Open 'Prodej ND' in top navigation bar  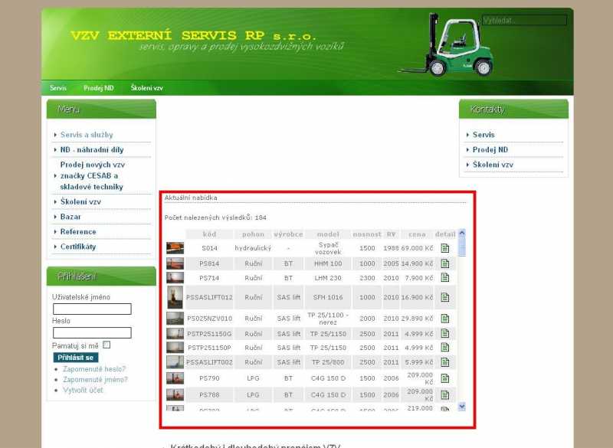(x=99, y=88)
